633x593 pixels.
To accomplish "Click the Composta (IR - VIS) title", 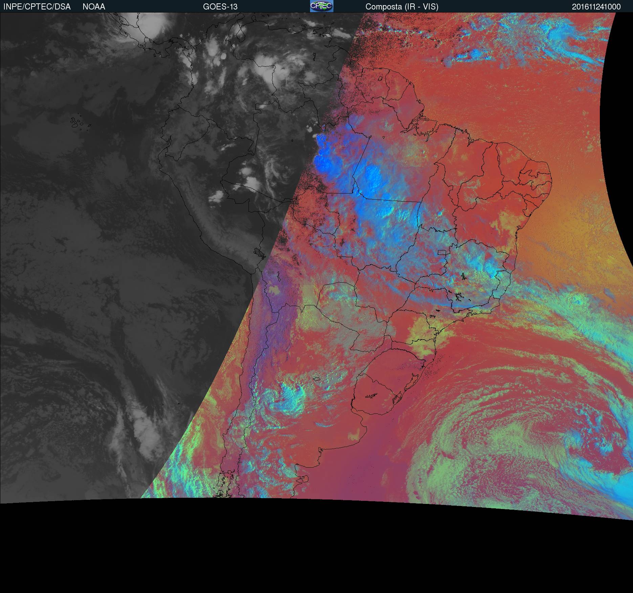I will [x=402, y=7].
